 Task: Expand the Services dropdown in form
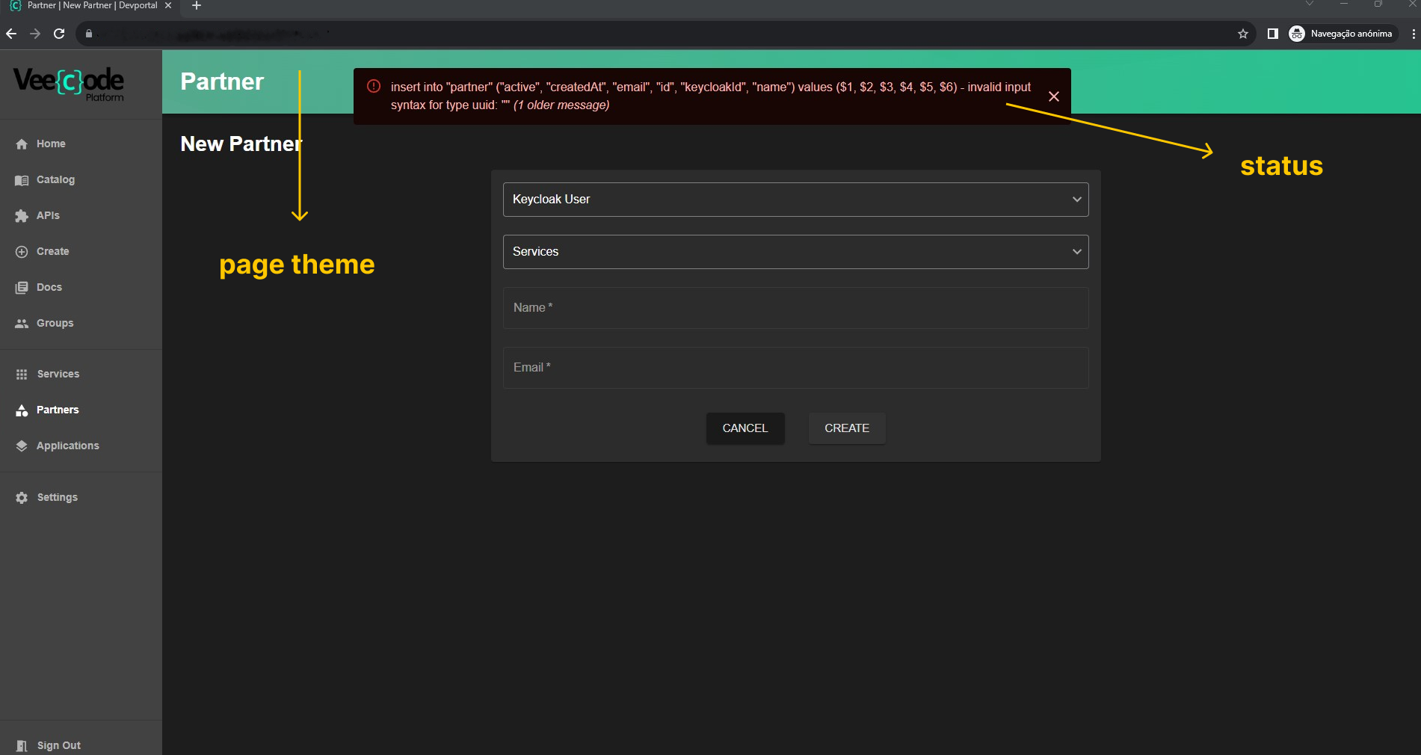tap(795, 252)
